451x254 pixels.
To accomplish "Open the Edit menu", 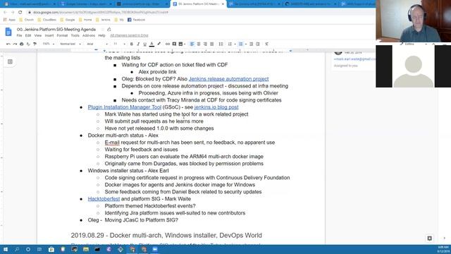I will coord(28,35).
